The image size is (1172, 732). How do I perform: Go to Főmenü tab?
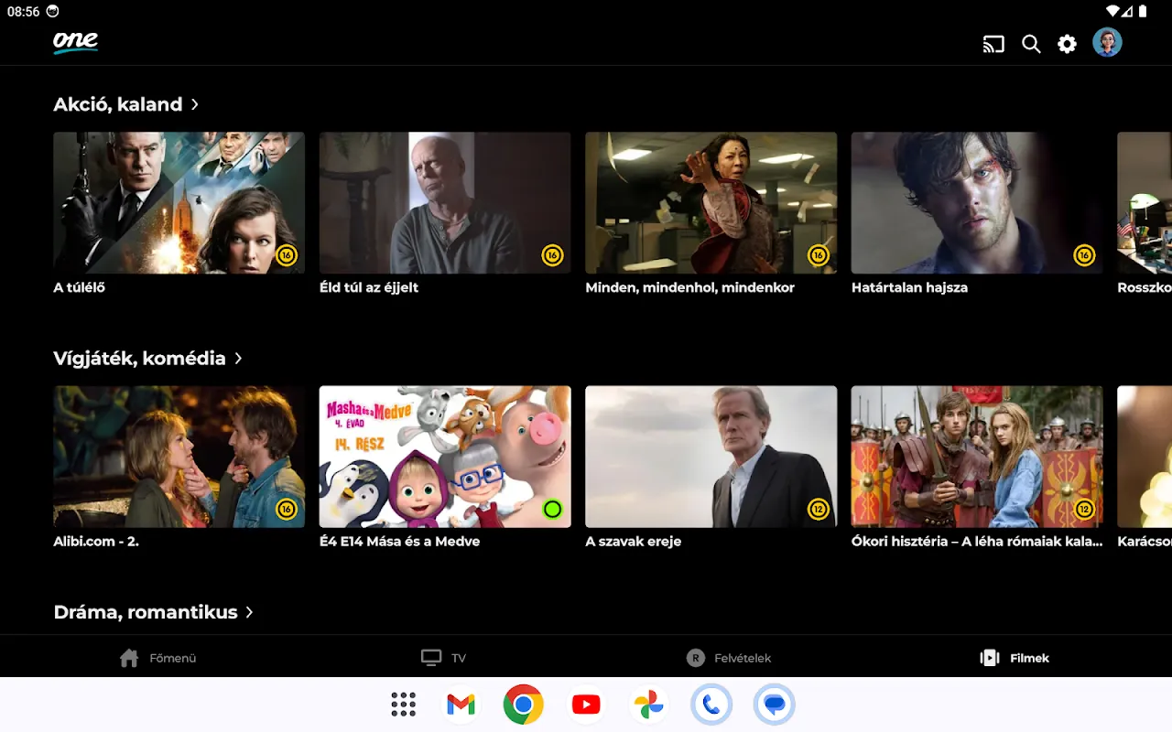[157, 658]
